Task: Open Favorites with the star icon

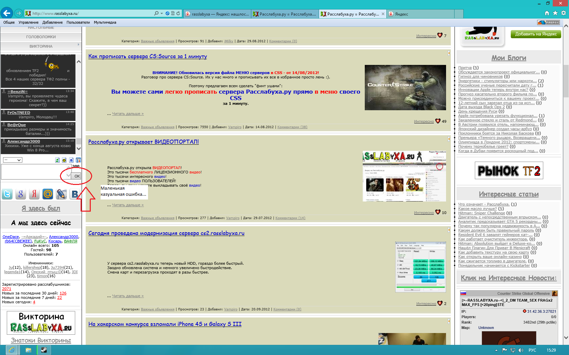Action: (555, 13)
